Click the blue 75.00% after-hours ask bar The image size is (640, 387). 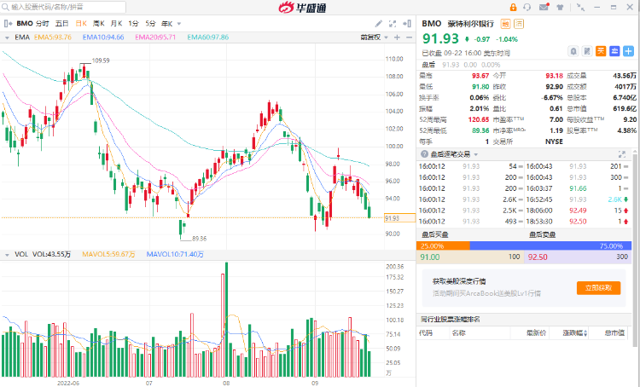[x=550, y=245]
